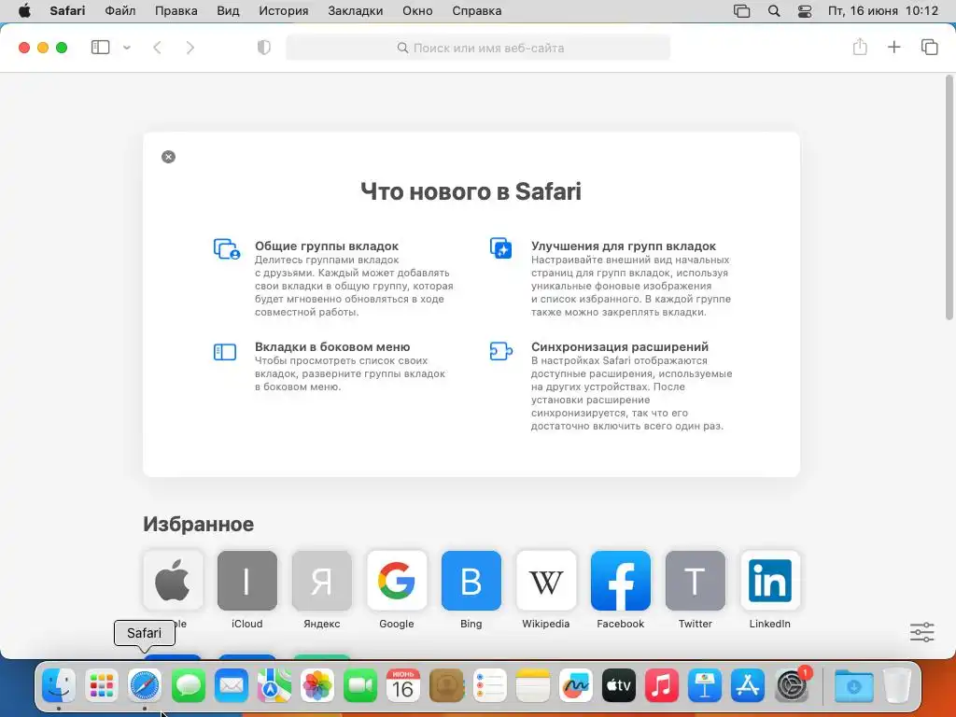Open the Правка menu
This screenshot has width=956, height=717.
click(x=176, y=11)
